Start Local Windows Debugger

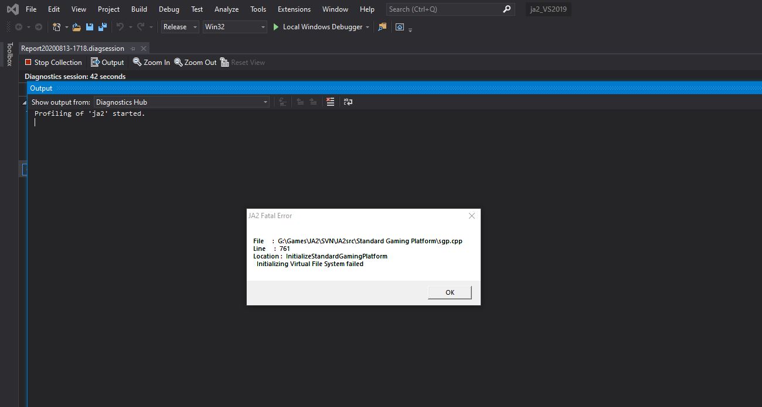(x=317, y=27)
